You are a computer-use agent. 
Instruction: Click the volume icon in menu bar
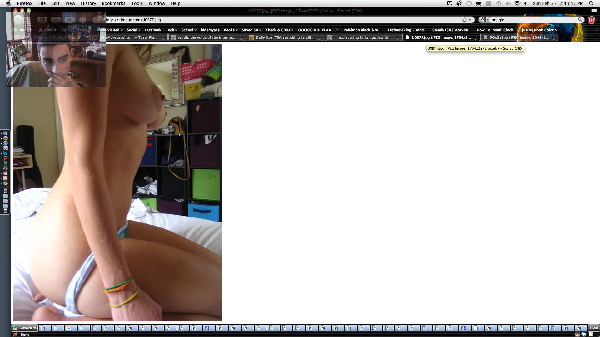coord(525,3)
